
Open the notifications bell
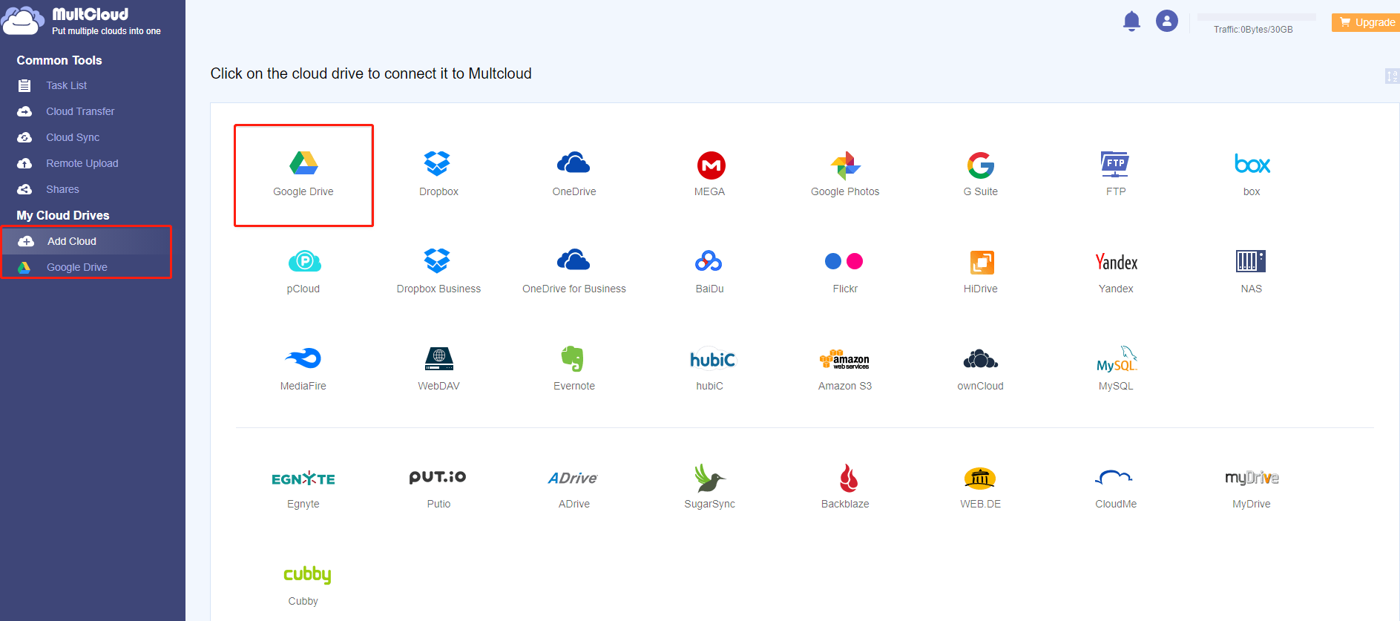1131,21
